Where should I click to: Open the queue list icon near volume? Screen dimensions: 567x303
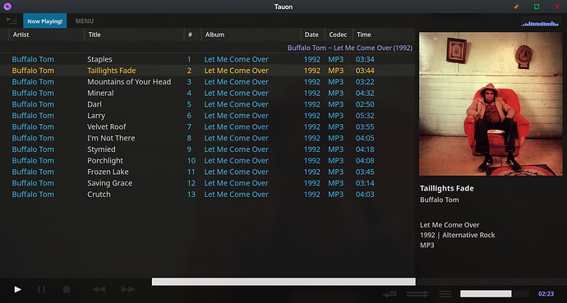[445, 294]
